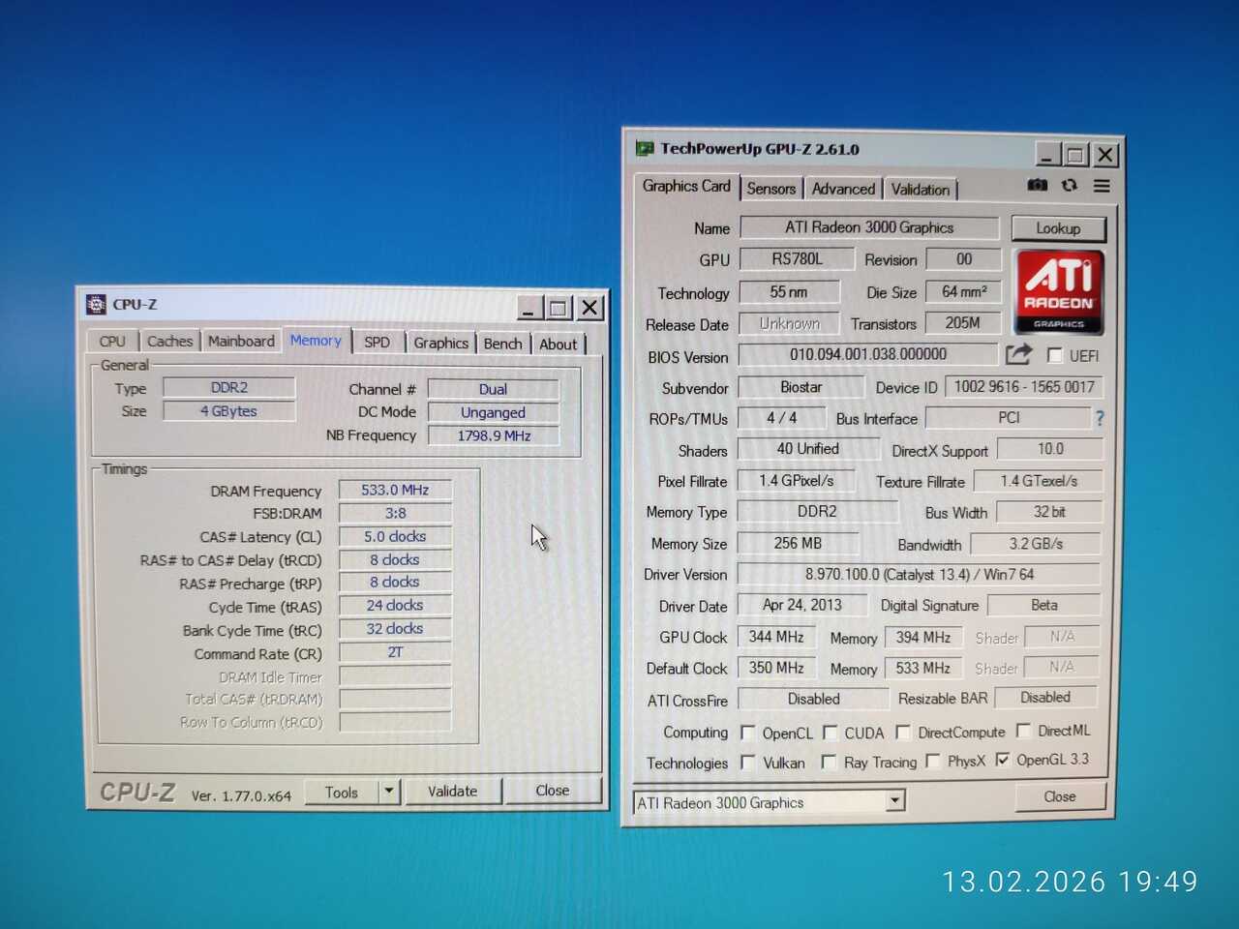Click the GPU-Z title bar icon
Screen dimensions: 1239x929
click(645, 149)
